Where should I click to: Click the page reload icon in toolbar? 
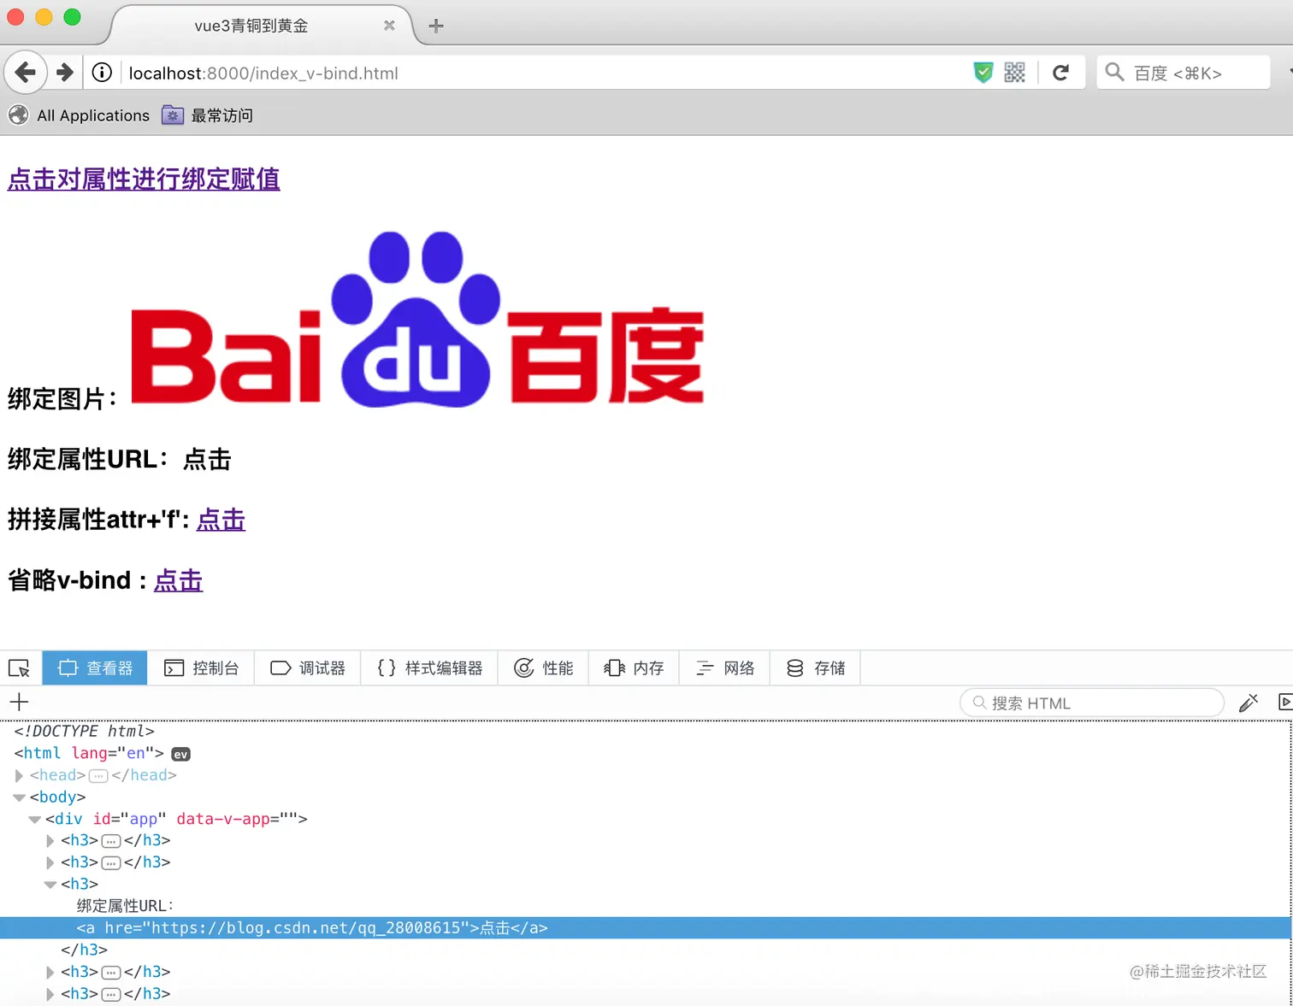click(1062, 73)
